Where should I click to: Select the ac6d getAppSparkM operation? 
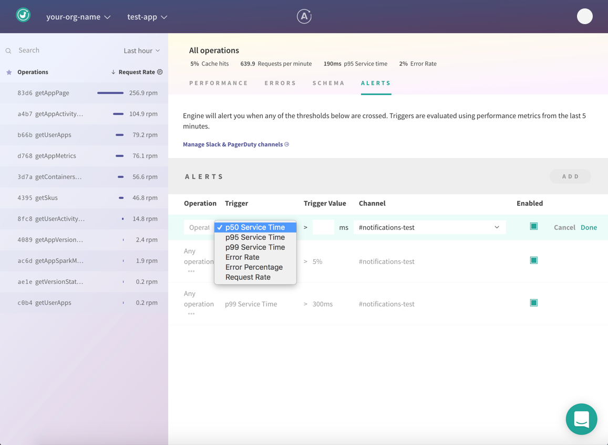point(84,261)
